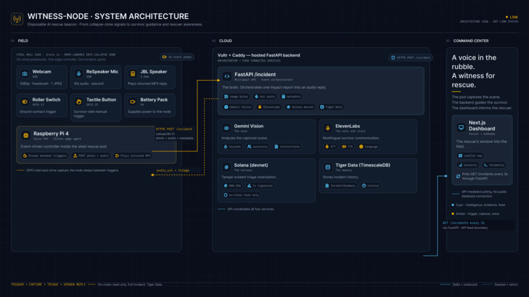Click the amber legend color square

(453, 214)
